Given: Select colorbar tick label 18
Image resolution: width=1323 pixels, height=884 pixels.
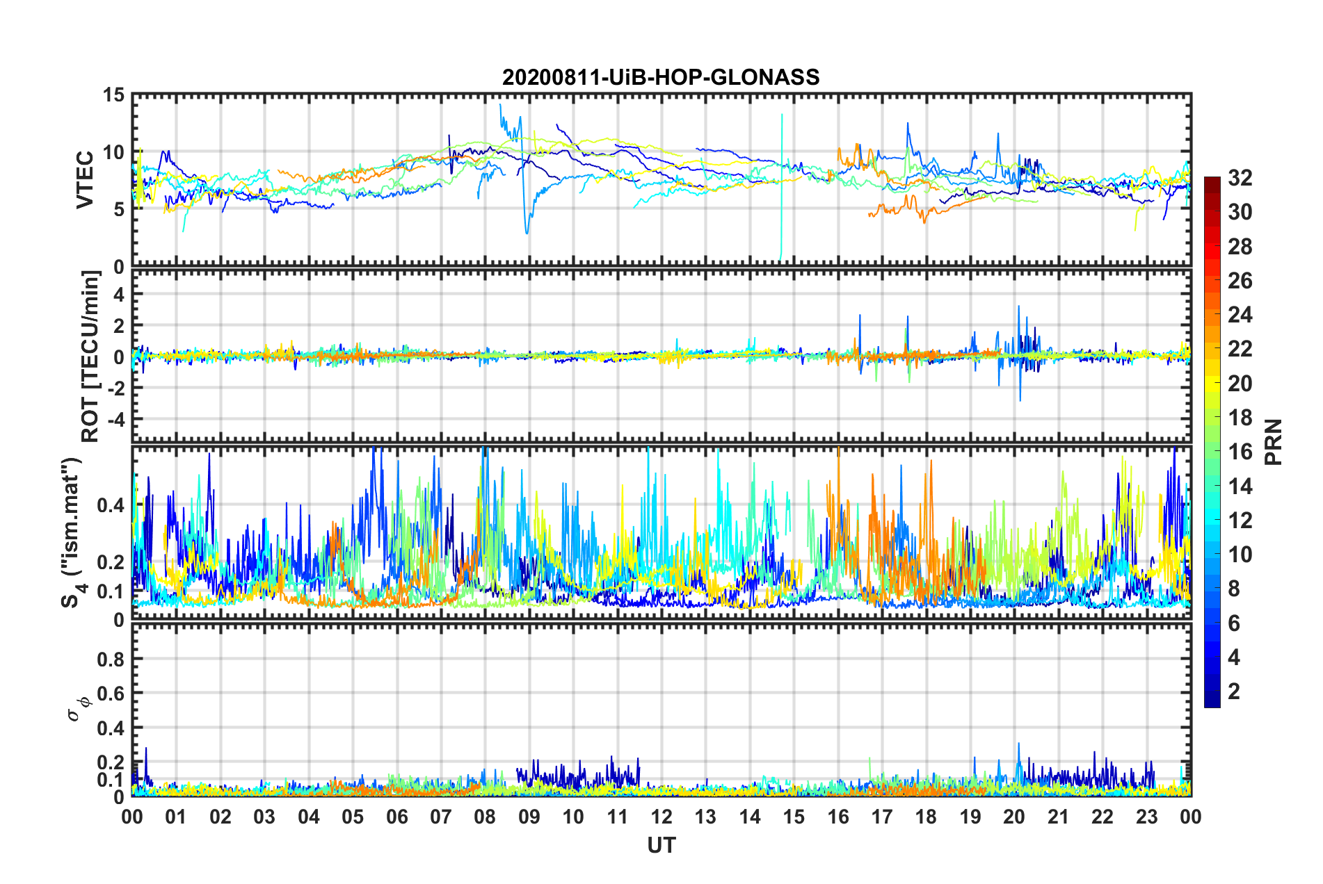Looking at the screenshot, I should pyautogui.click(x=1240, y=418).
